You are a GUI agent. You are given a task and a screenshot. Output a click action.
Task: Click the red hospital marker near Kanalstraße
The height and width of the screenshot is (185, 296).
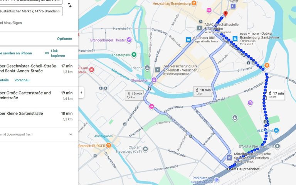(x=92, y=70)
